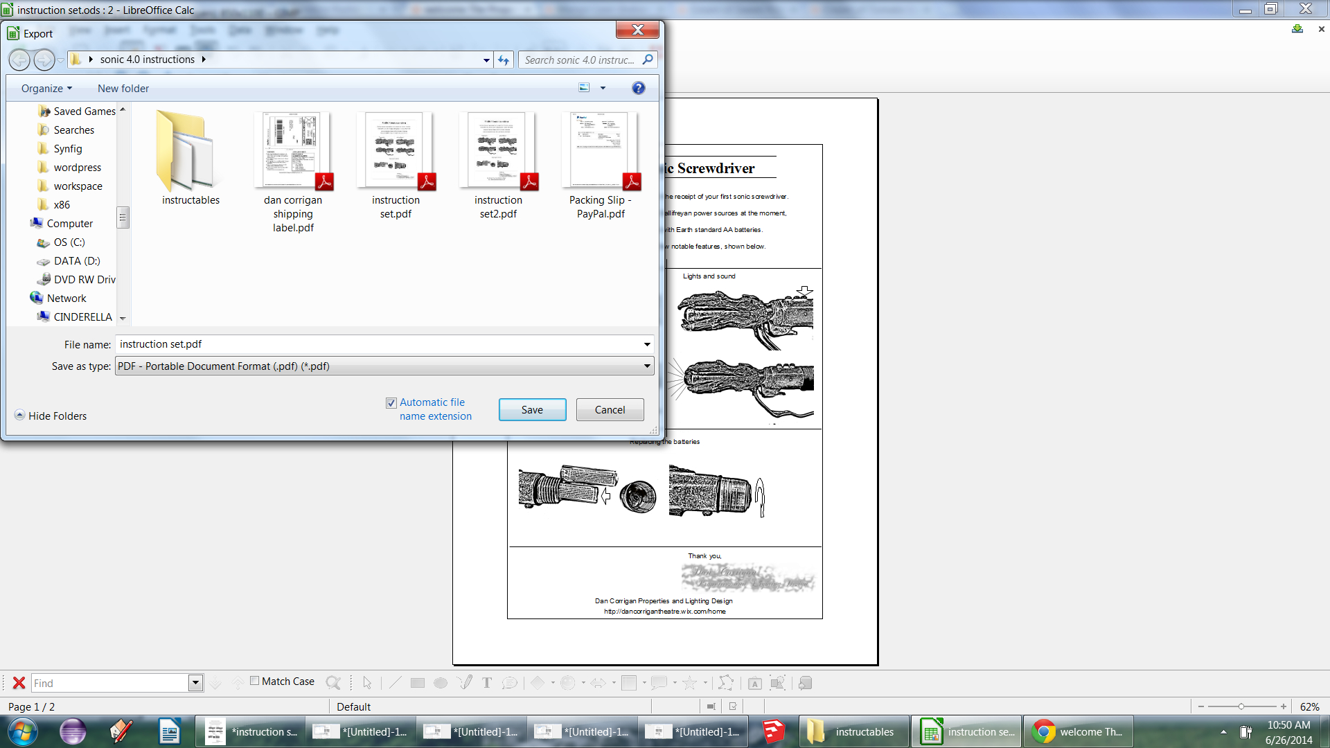The width and height of the screenshot is (1330, 748).
Task: Click the refresh folder icon
Action: point(504,60)
